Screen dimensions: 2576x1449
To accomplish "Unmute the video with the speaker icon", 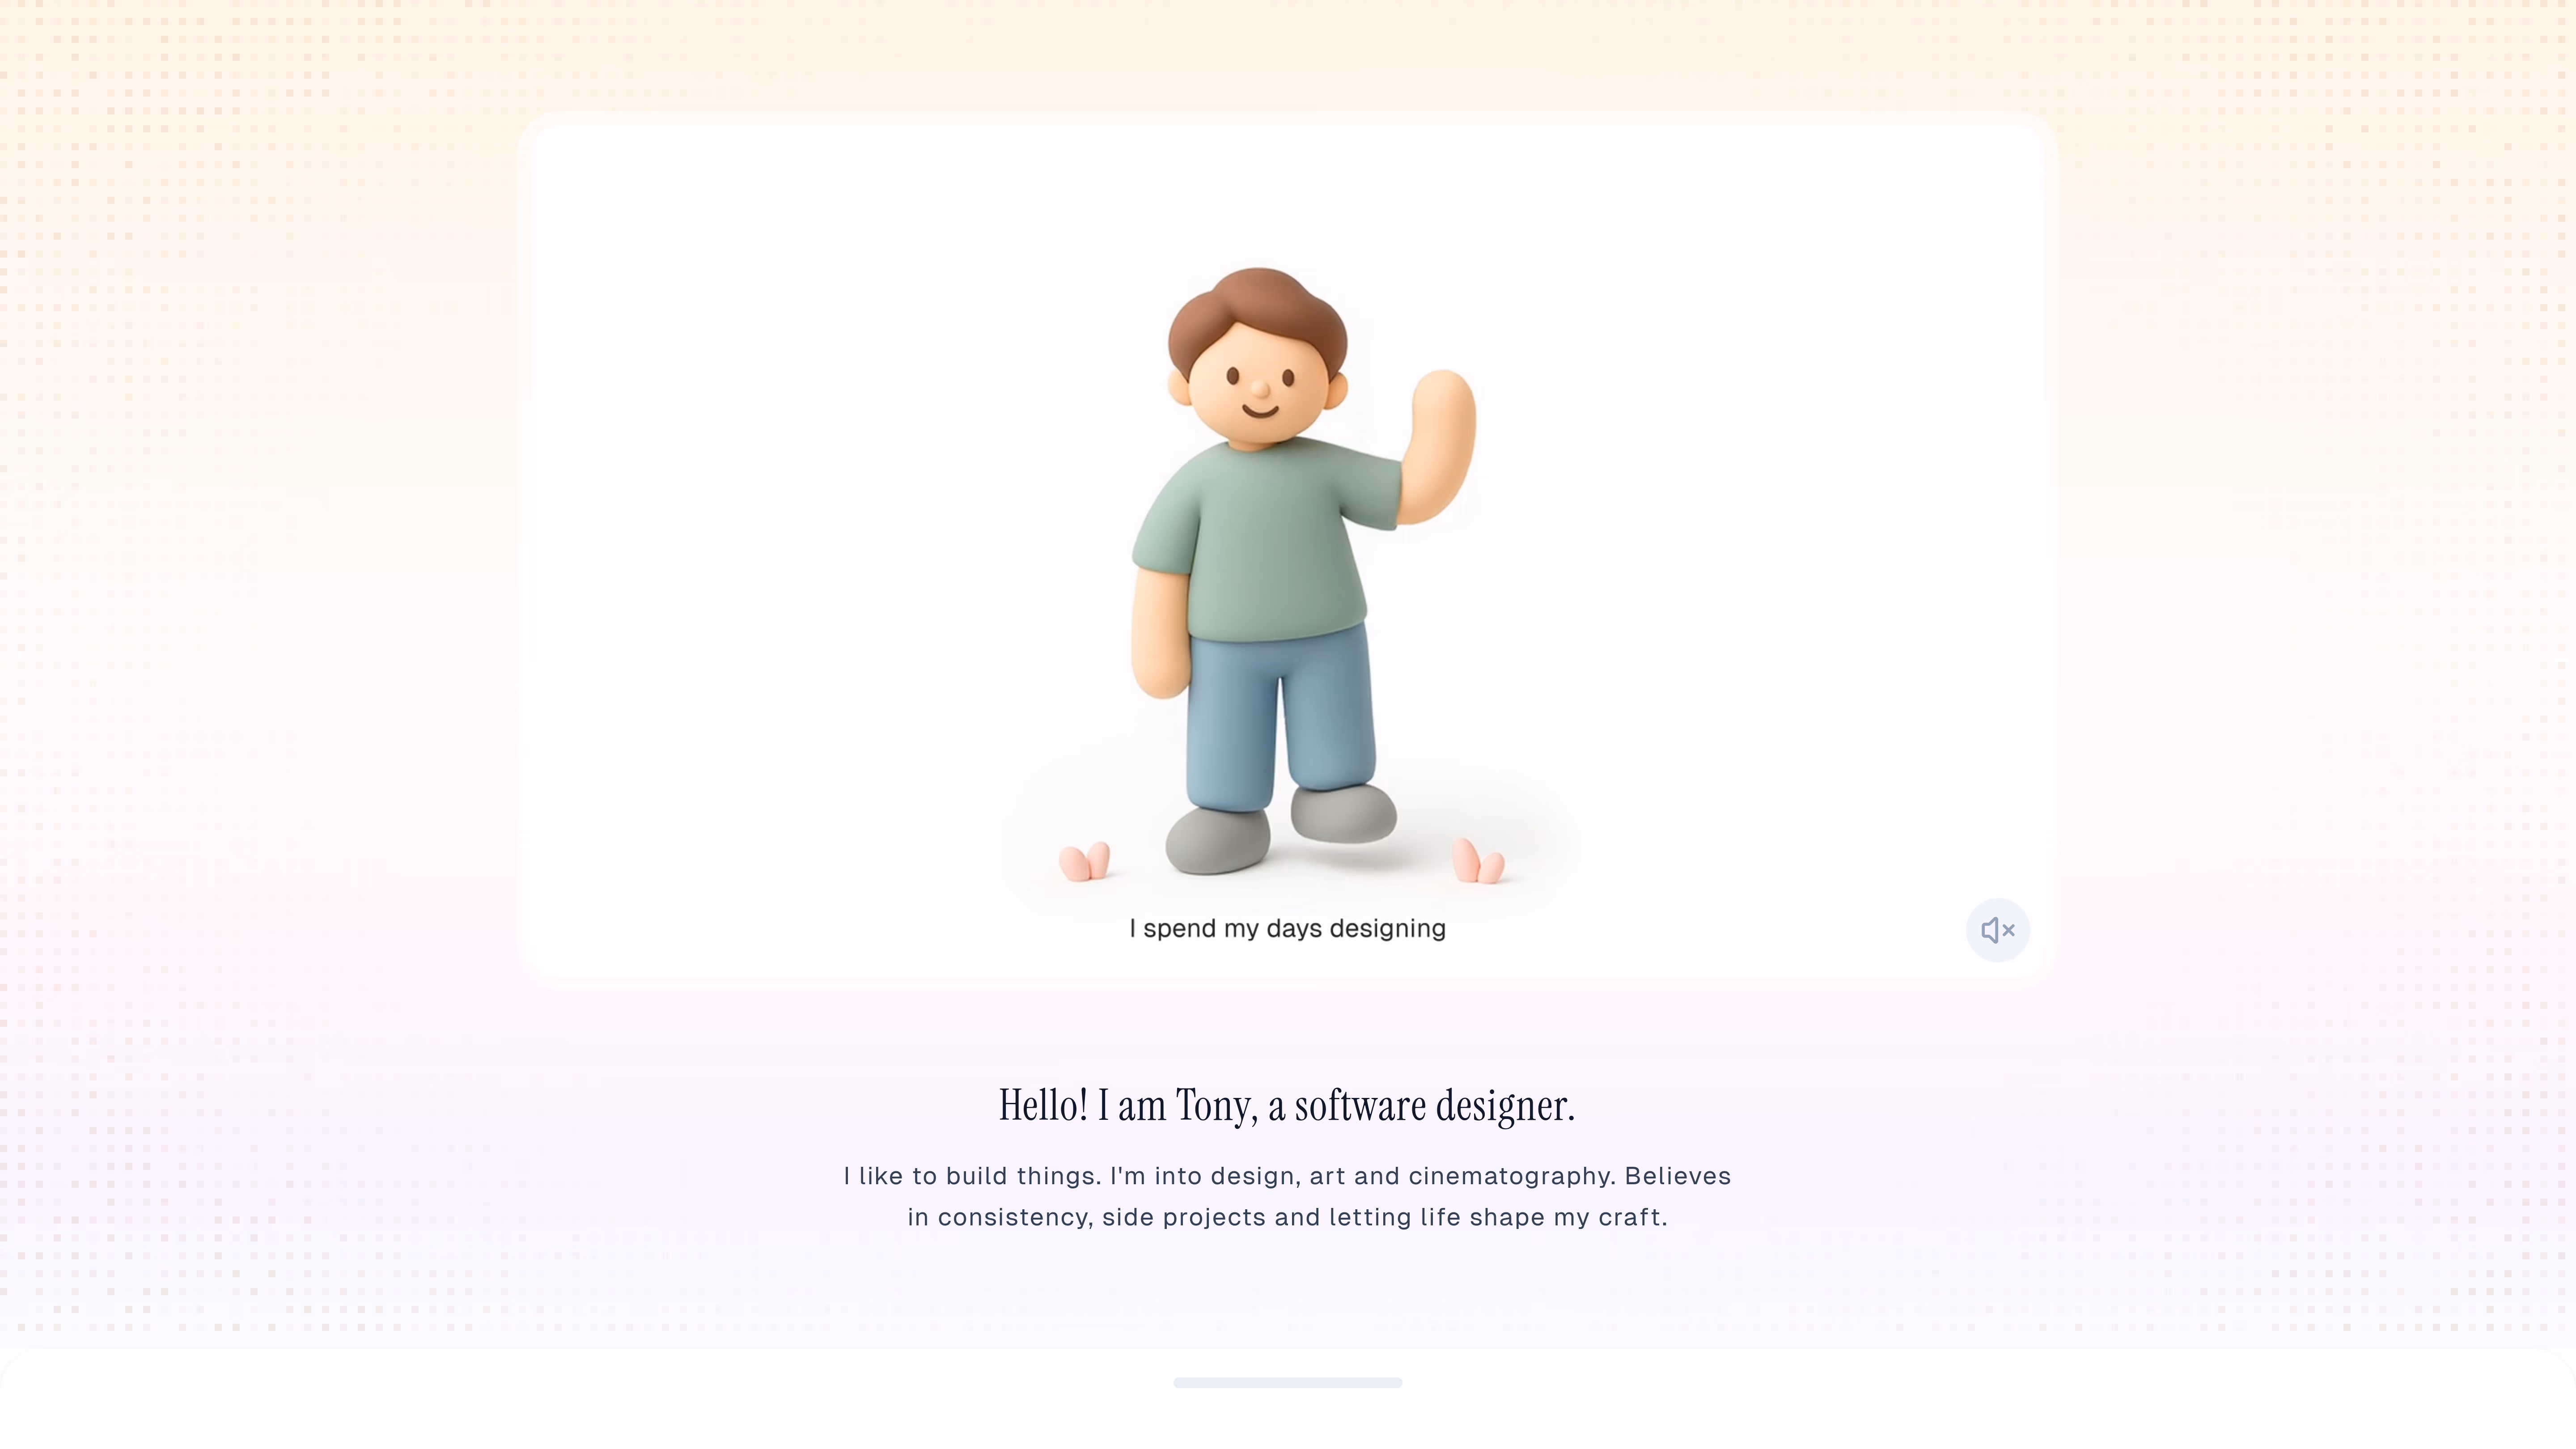I will pos(1997,930).
